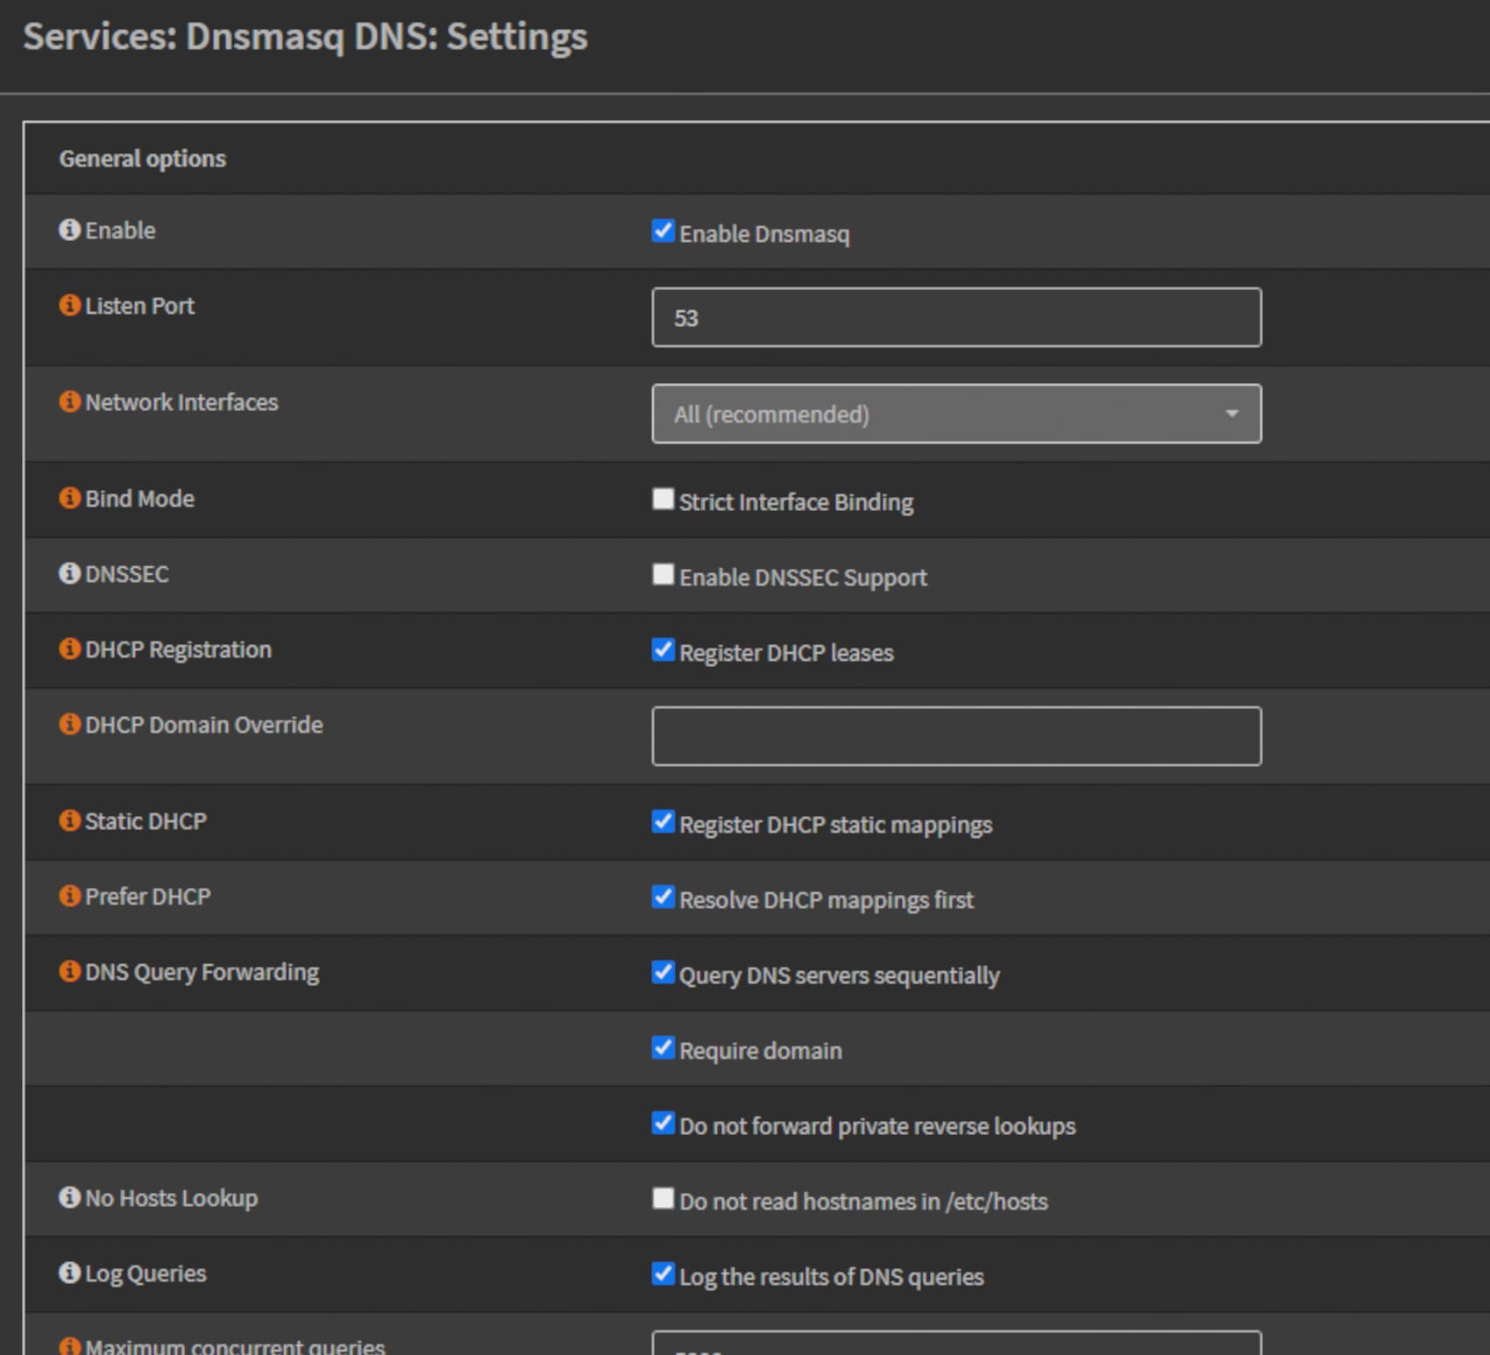Viewport: 1490px width, 1355px height.
Task: Click the DNS Query Forwarding label
Action: click(x=202, y=972)
